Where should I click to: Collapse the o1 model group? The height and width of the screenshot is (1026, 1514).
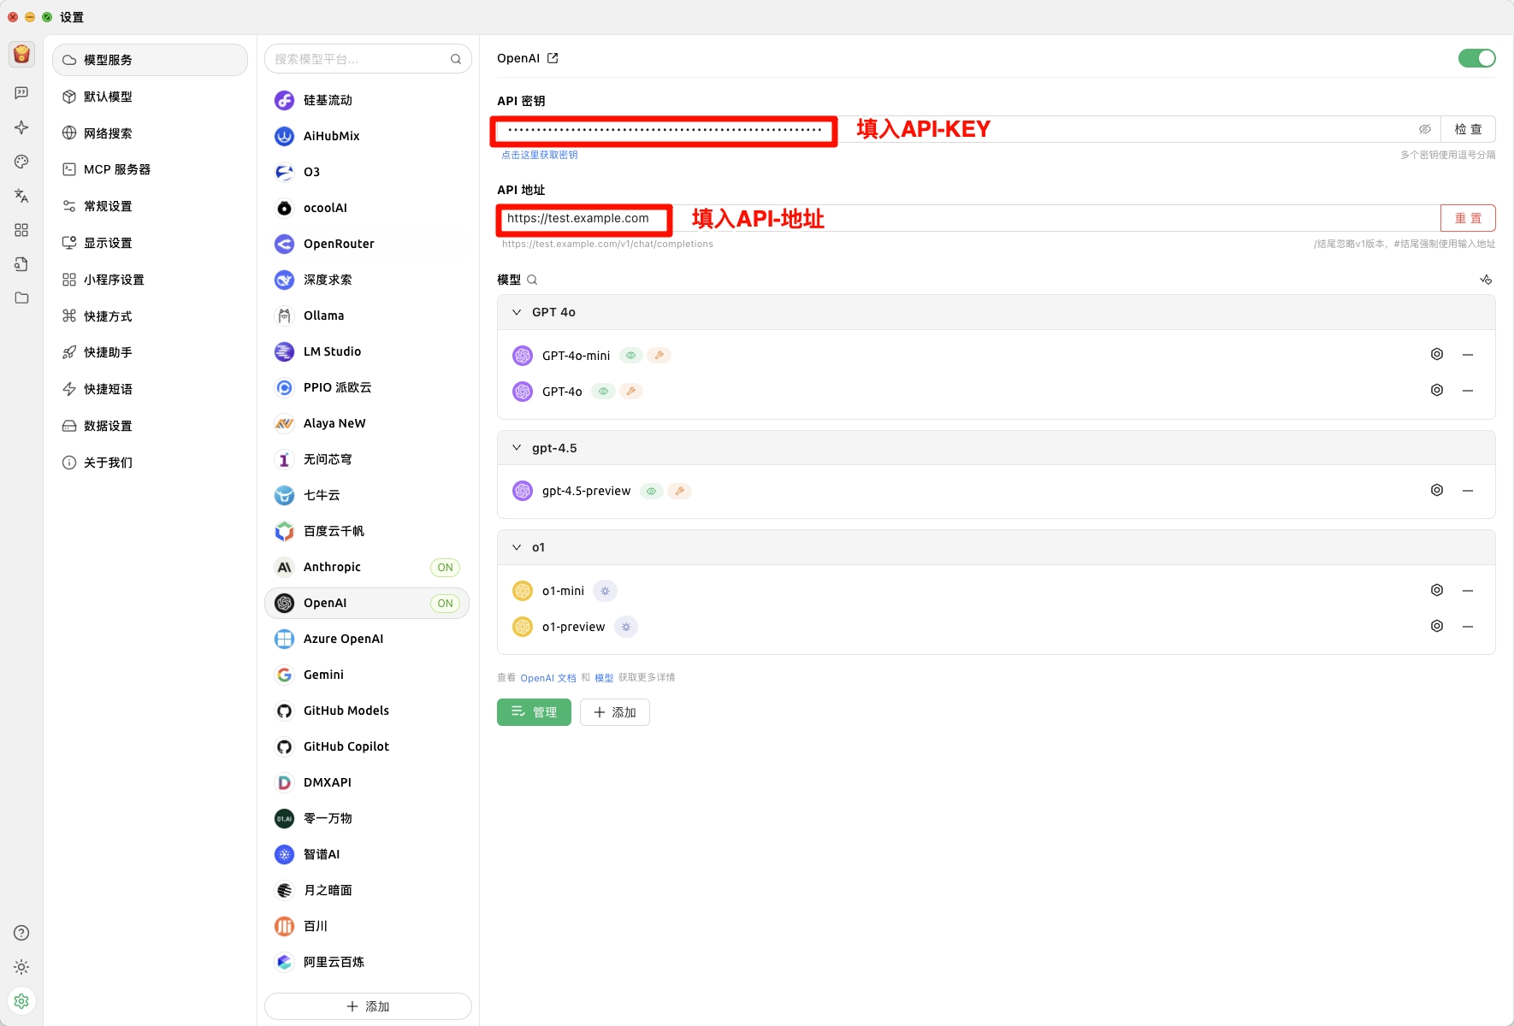(x=517, y=547)
